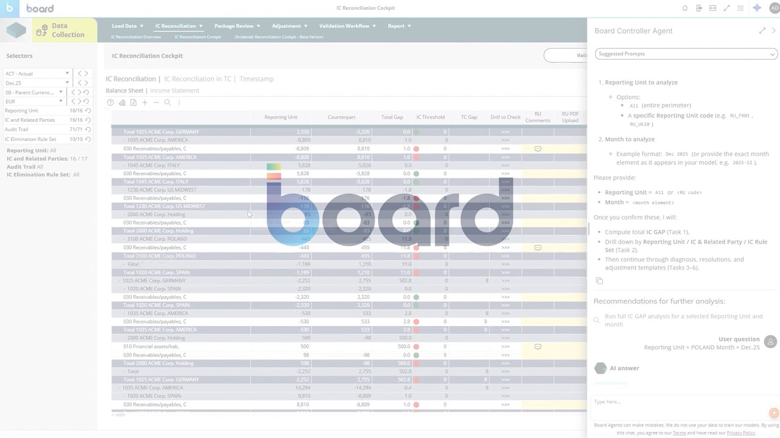The image size is (780, 438).
Task: Open the ACT - Actual scenario dropdown
Action: pyautogui.click(x=37, y=74)
